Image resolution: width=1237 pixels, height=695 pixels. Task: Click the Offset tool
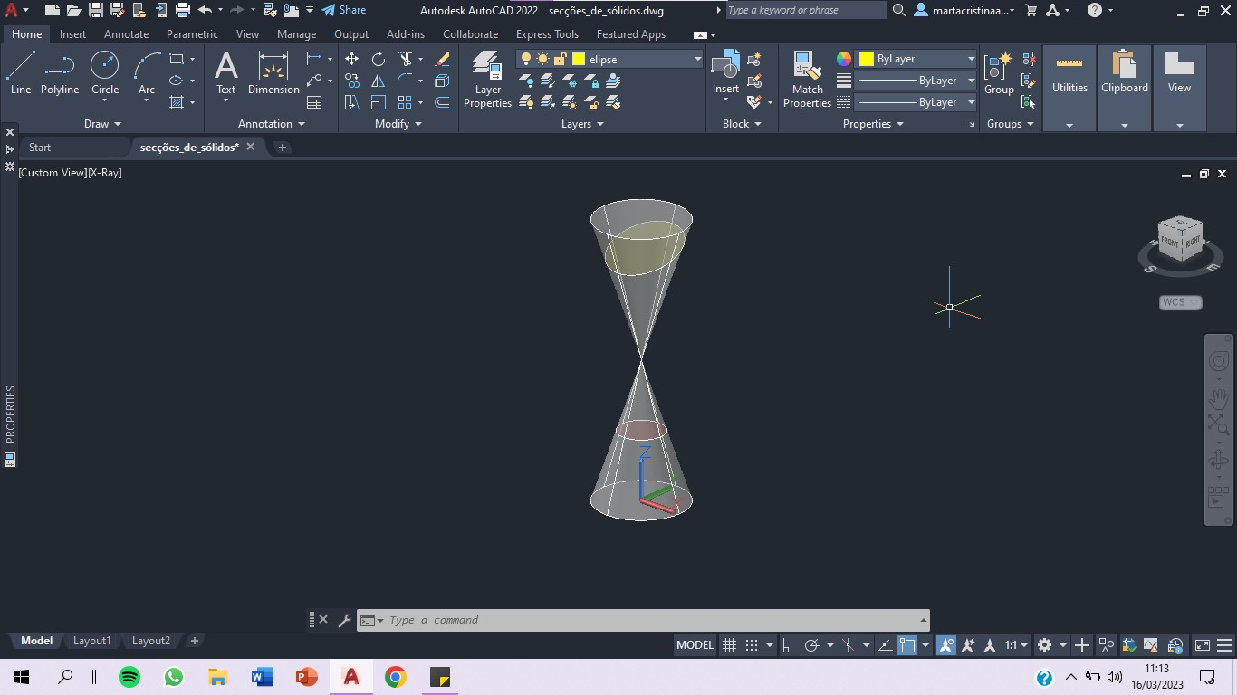pos(442,102)
